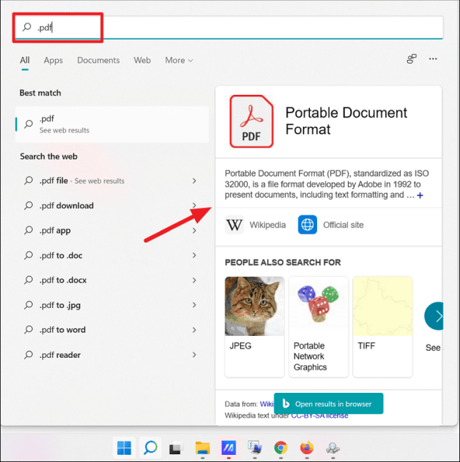Click the magnifier icon in search box

(x=26, y=27)
